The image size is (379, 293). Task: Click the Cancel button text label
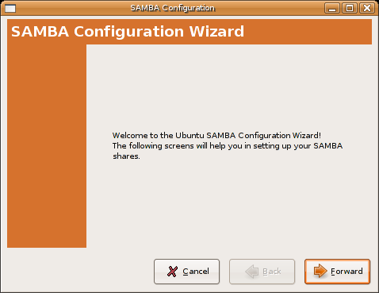tap(196, 272)
